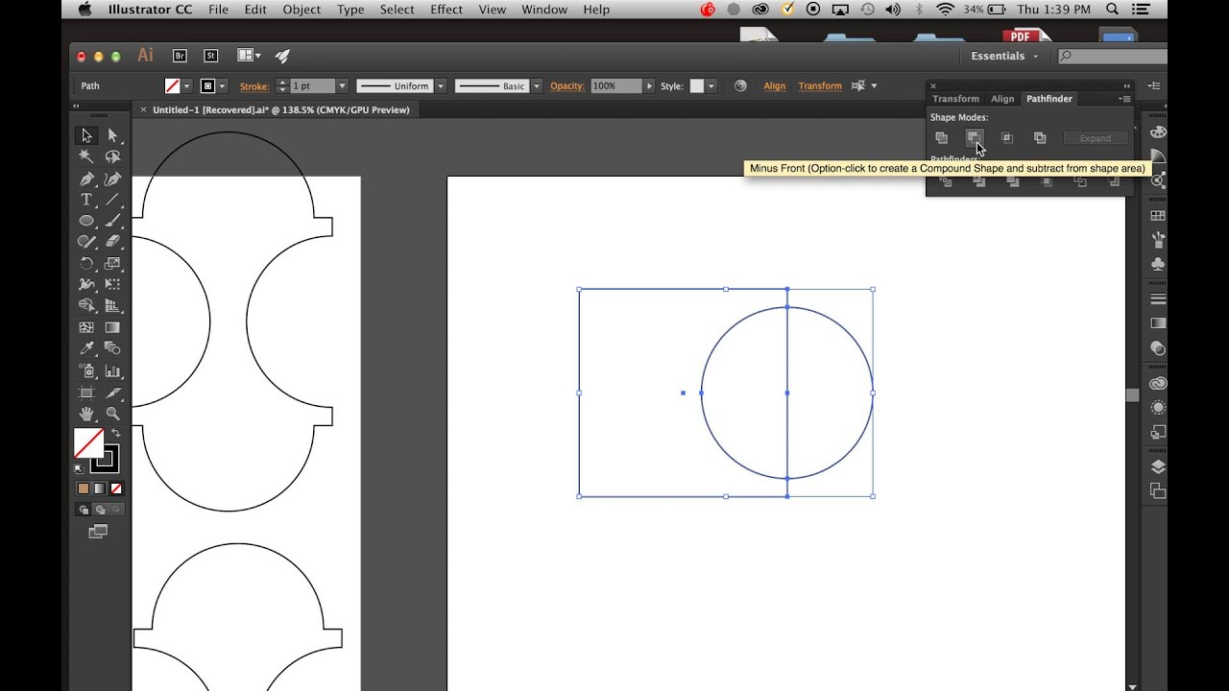The height and width of the screenshot is (691, 1229).
Task: Open Basic brush definition dropdown
Action: click(537, 85)
